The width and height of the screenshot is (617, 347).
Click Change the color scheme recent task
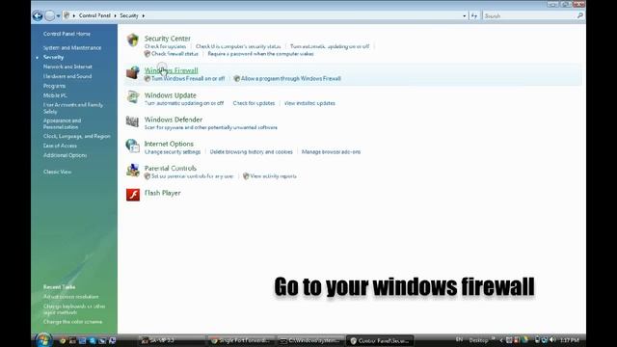(x=73, y=322)
